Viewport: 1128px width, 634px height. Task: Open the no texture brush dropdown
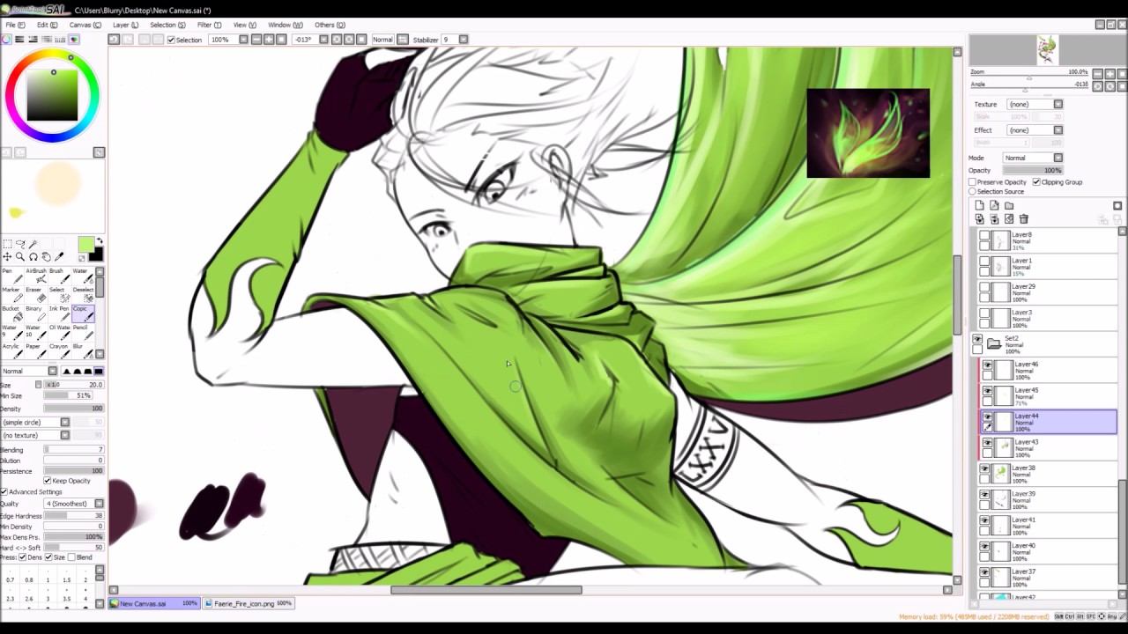35,435
